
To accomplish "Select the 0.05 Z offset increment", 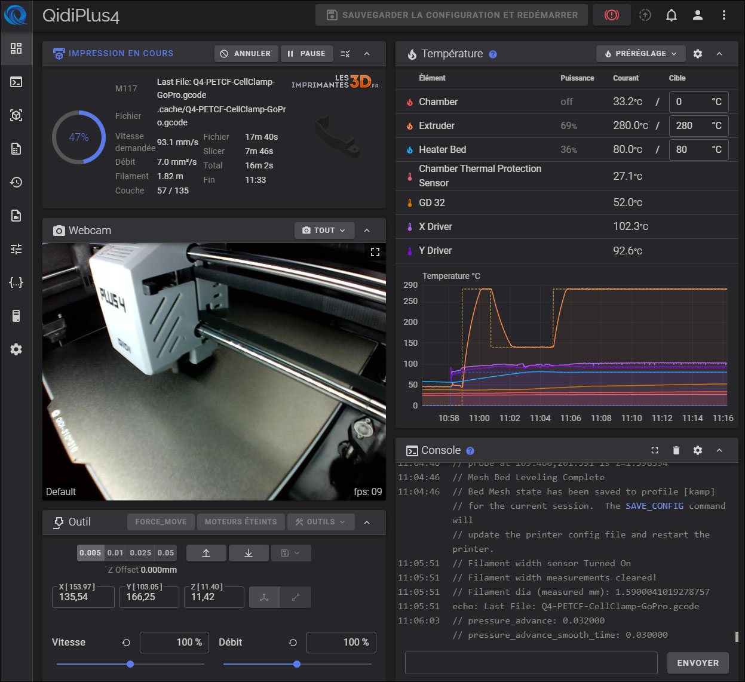I will coord(165,553).
